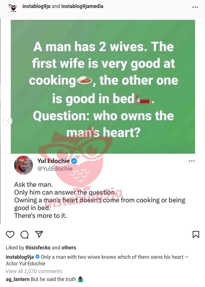Image resolution: width=205 pixels, height=287 pixels.
Task: Open commenter ag_lantern's profile
Action: [x=18, y=279]
